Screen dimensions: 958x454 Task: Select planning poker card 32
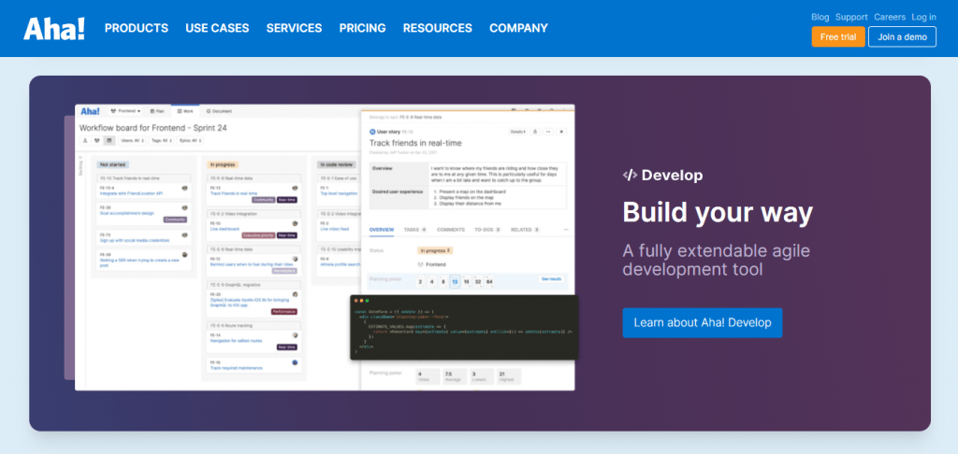pos(478,281)
